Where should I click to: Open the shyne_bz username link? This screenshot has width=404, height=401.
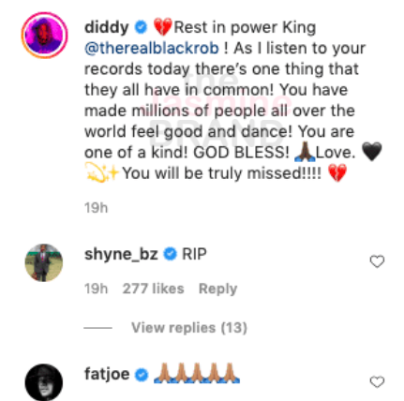click(x=121, y=254)
